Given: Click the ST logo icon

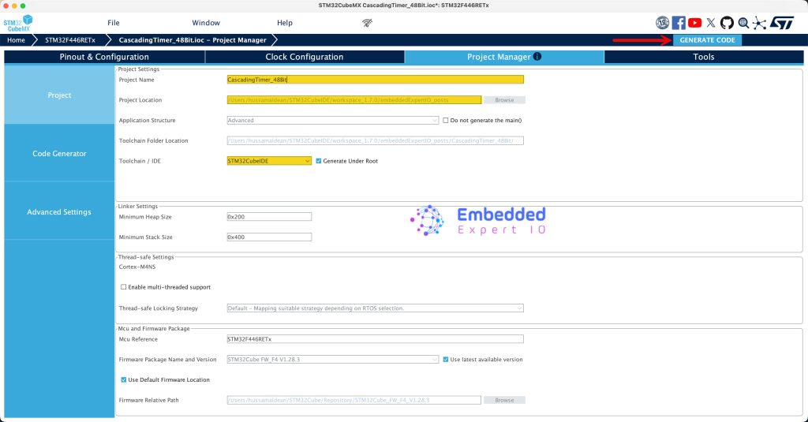Looking at the screenshot, I should tap(781, 23).
